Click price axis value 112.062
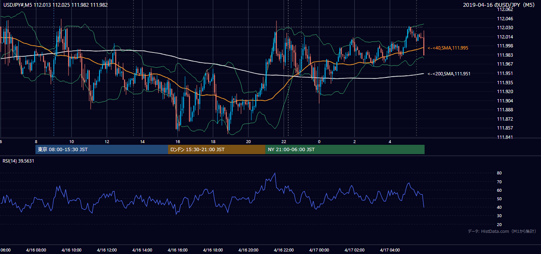The image size is (541, 254). [505, 9]
